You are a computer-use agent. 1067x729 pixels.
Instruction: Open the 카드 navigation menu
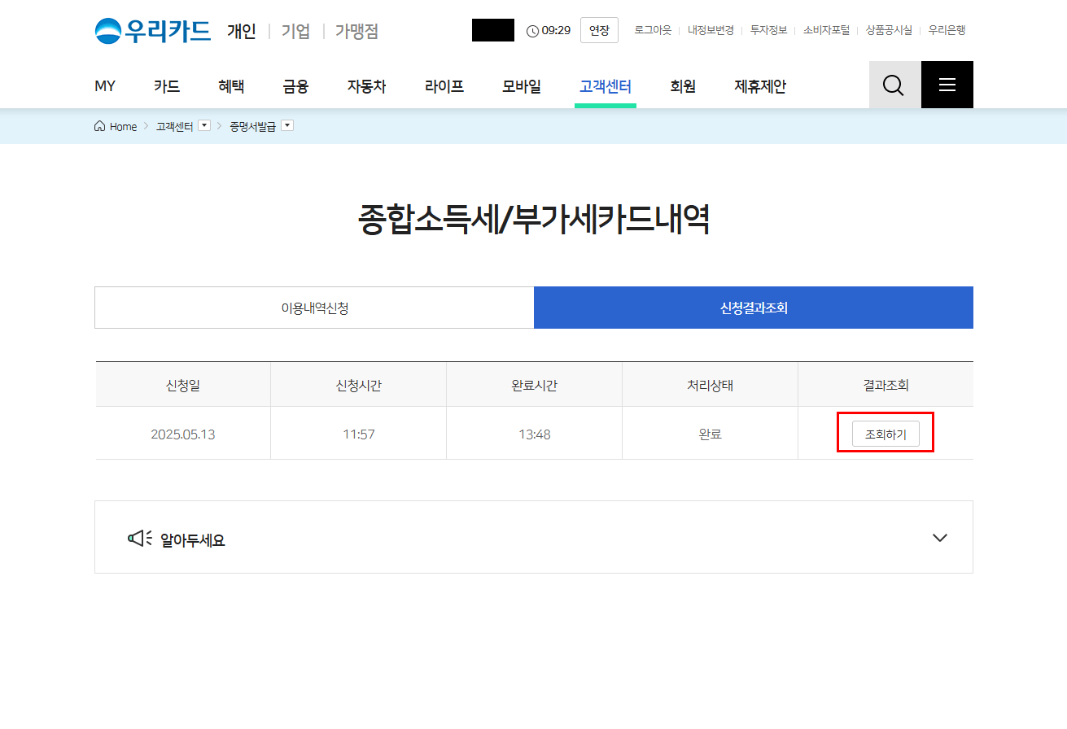click(166, 86)
